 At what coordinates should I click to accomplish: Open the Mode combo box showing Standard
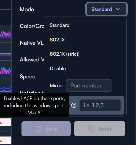pos(107,9)
